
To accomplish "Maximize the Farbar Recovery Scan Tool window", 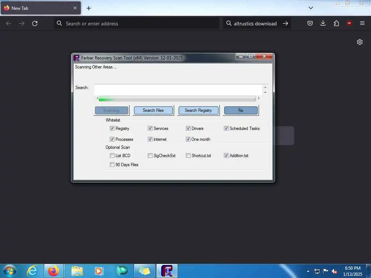I will click(251, 56).
